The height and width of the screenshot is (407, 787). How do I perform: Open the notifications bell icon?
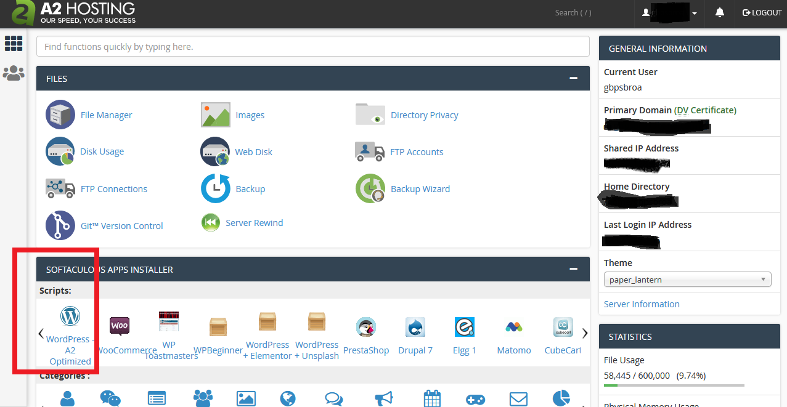click(720, 12)
